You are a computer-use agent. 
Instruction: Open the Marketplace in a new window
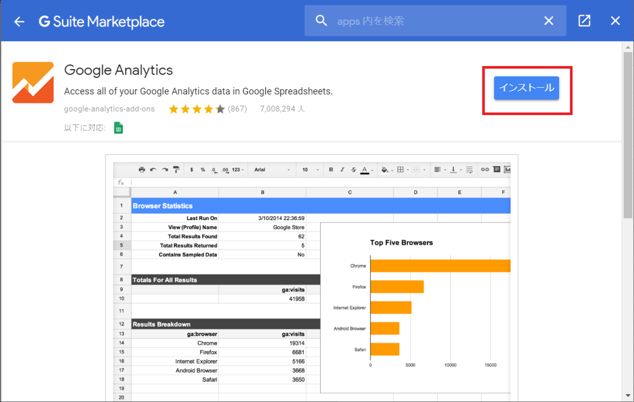(584, 21)
